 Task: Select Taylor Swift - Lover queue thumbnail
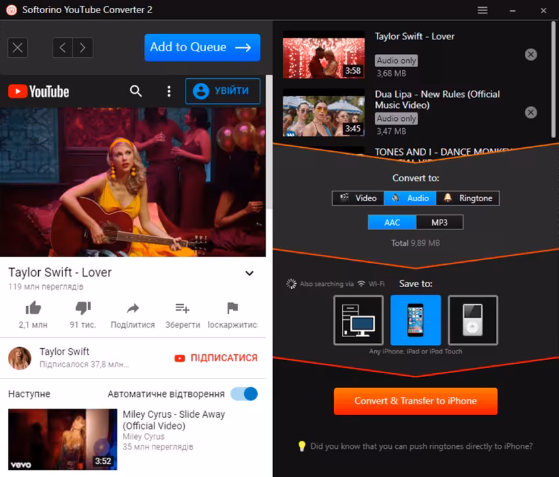coord(324,55)
